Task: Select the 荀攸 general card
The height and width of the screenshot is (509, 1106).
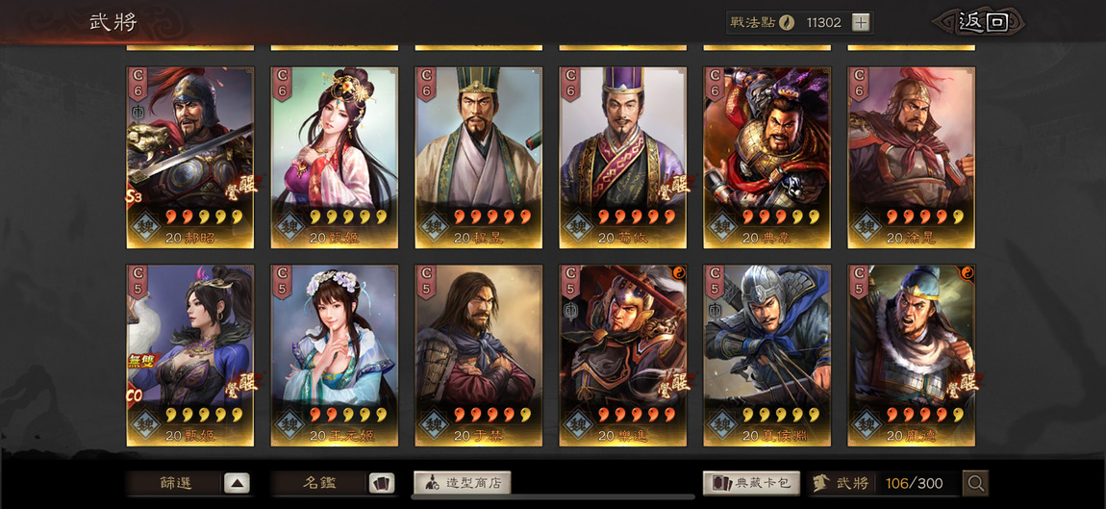Action: tap(623, 158)
